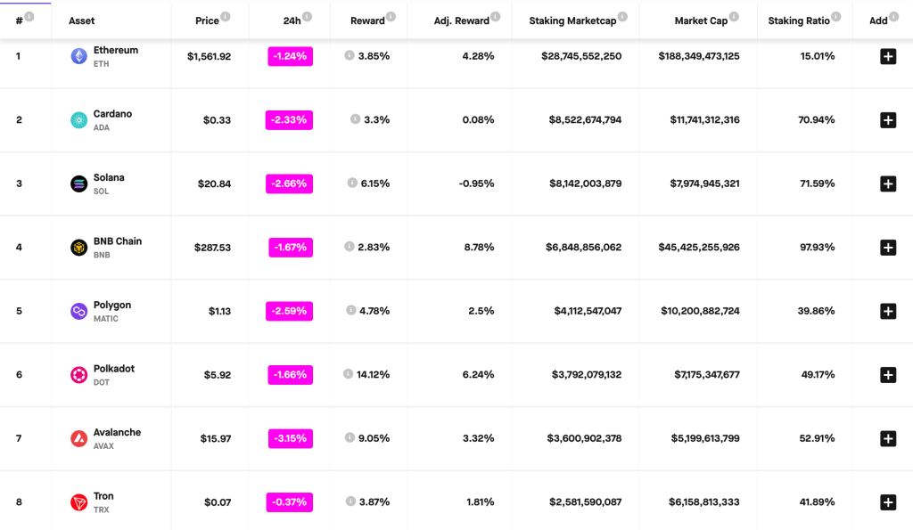Click the Avalanche logo icon
This screenshot has height=530, width=913.
tap(78, 438)
